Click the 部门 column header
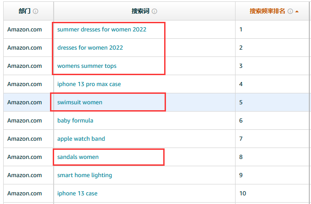The width and height of the screenshot is (311, 204). (28, 11)
